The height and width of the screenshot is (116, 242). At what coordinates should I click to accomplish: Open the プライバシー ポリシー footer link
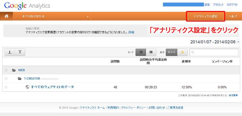[x=134, y=108]
